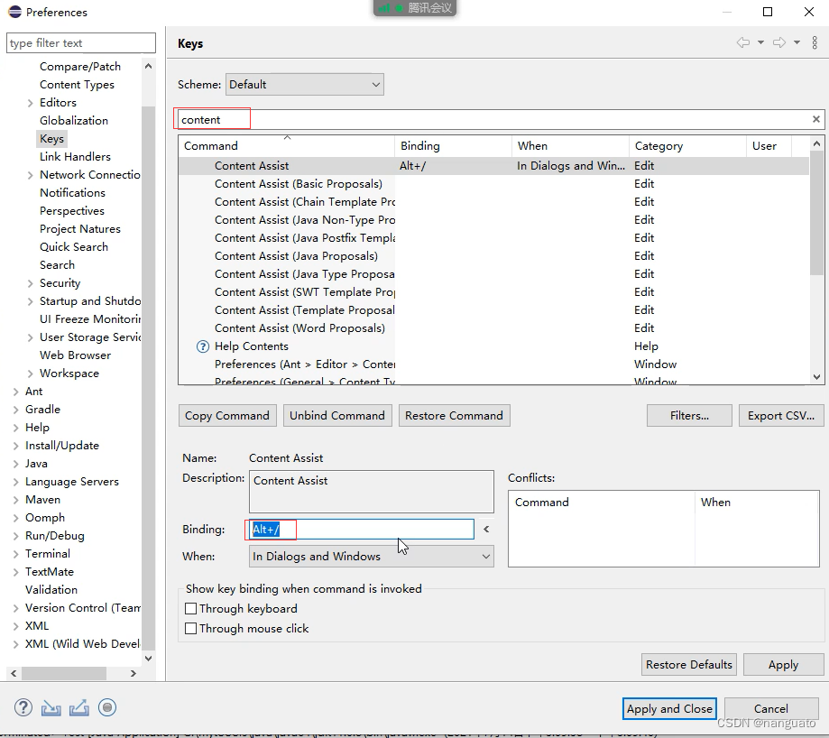Expand the Run/Debug node
The width and height of the screenshot is (829, 738).
point(16,536)
